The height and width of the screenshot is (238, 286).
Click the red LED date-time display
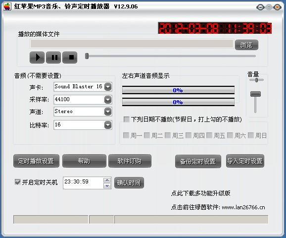215,28
